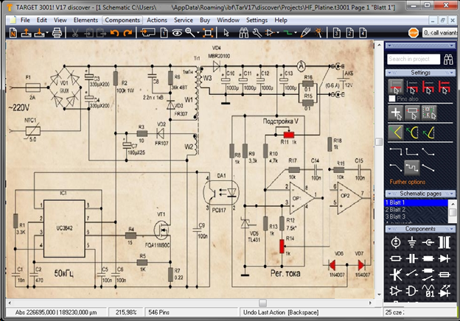The width and height of the screenshot is (460, 321).
Task: Select page '2 Blatt 2' in list
Action: [416, 210]
